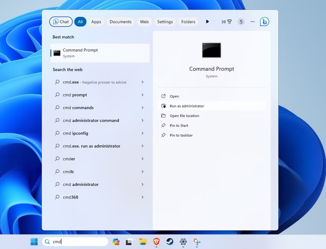Select the Documents filter tab
This screenshot has width=326, height=249.
click(x=121, y=22)
